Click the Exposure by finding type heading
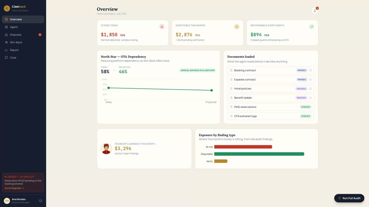This screenshot has width=369, height=207. tap(217, 135)
